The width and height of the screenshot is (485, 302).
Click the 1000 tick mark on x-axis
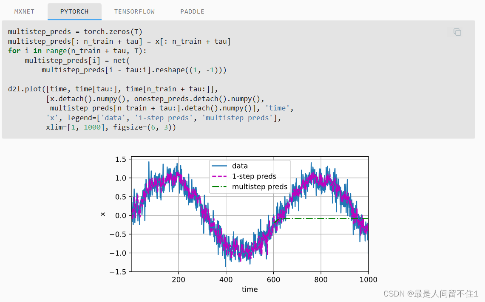[368, 279]
